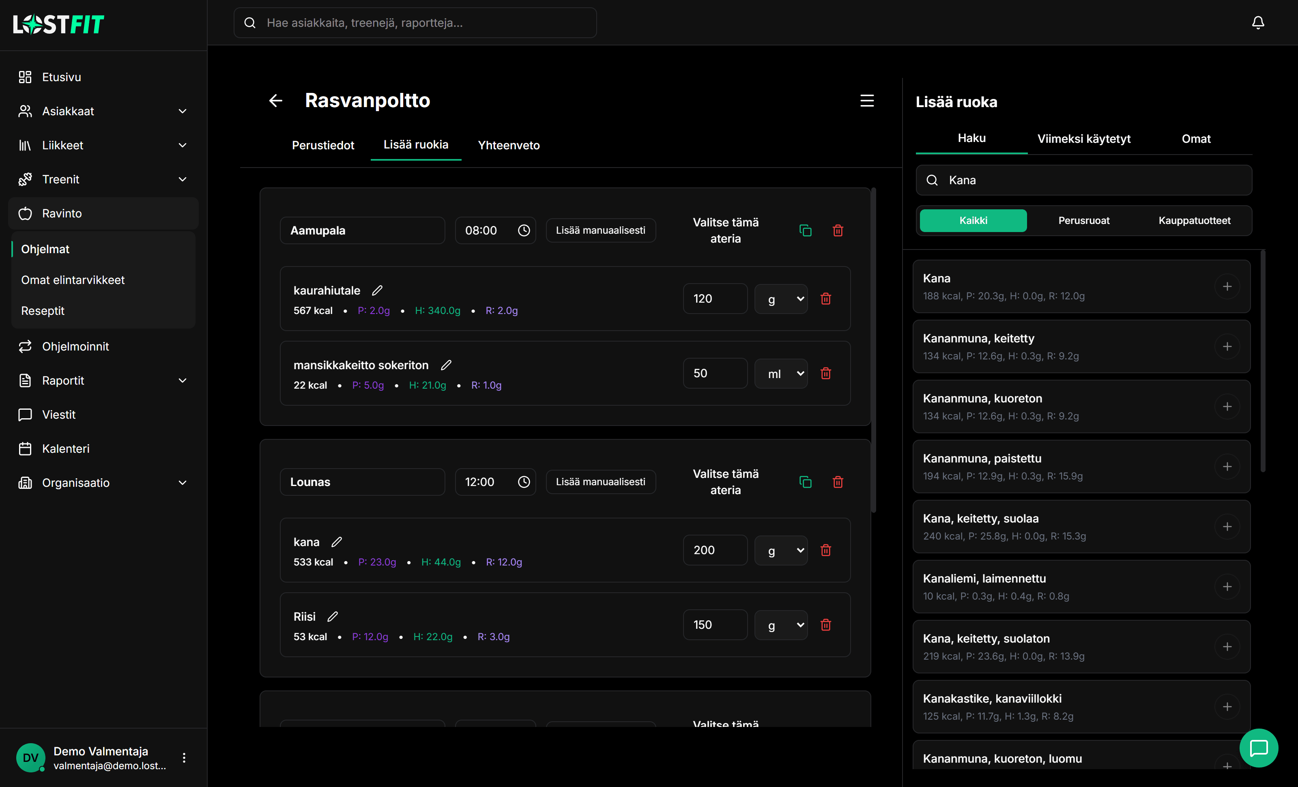Add Kana, keitetty, suolaa food
The height and width of the screenshot is (787, 1298).
click(1227, 527)
